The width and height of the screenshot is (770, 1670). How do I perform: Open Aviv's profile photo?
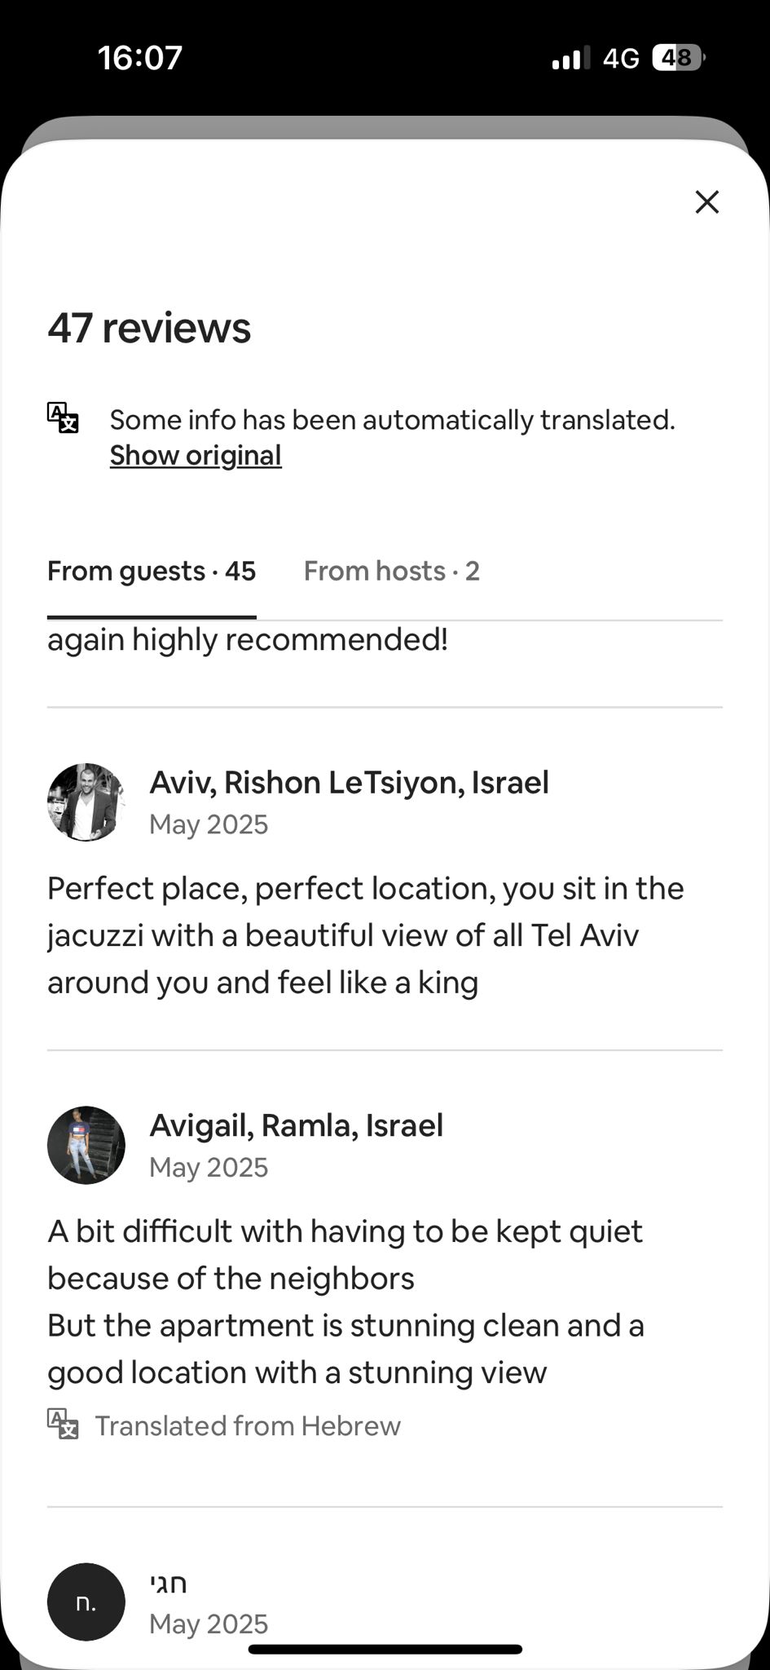pos(86,802)
